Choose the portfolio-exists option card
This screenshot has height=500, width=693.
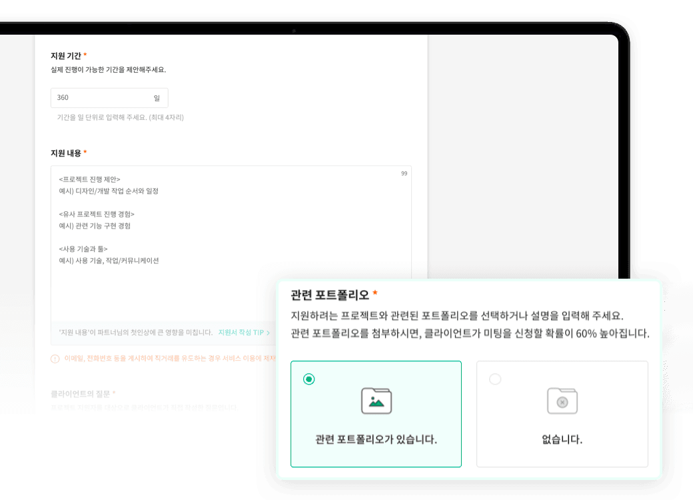[x=376, y=413]
